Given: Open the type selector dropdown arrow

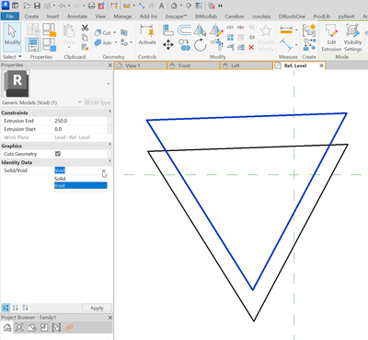Looking at the screenshot, I should tap(109, 84).
